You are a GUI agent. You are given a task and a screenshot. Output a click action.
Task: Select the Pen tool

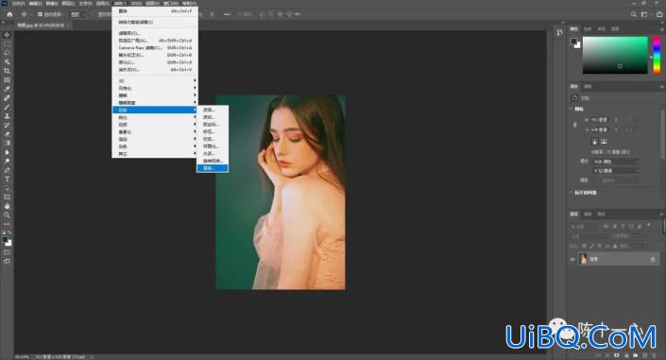[x=7, y=170]
